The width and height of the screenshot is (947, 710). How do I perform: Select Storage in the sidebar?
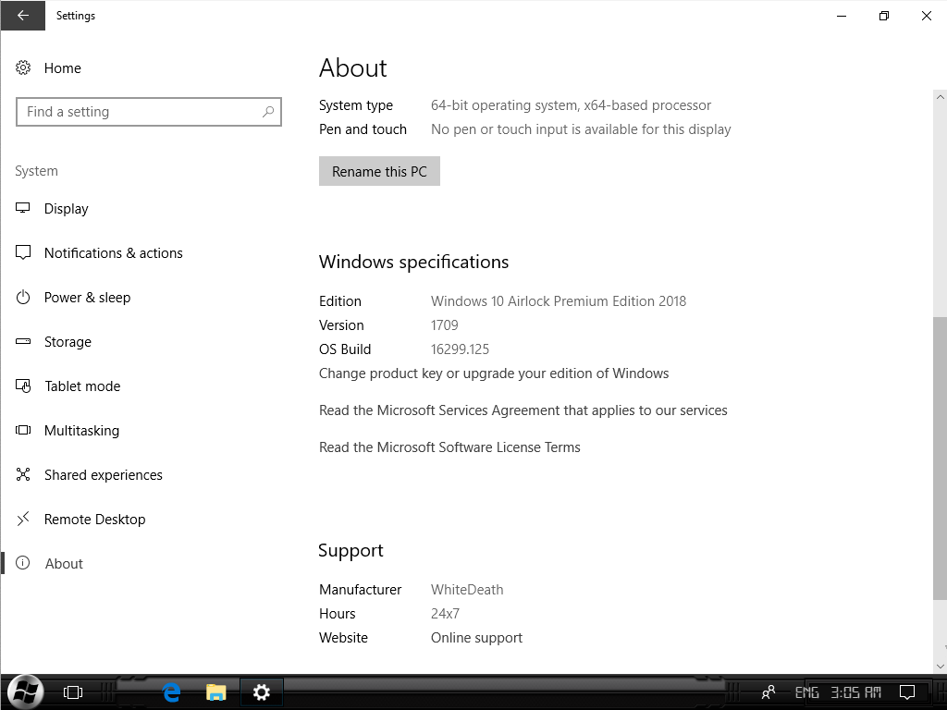tap(68, 342)
